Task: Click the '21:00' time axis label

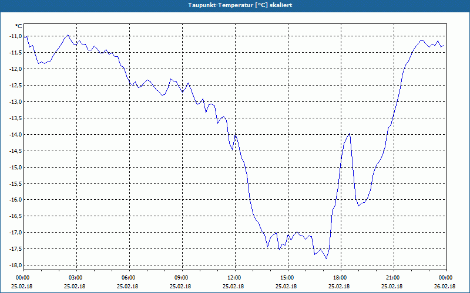Action: pyautogui.click(x=392, y=278)
